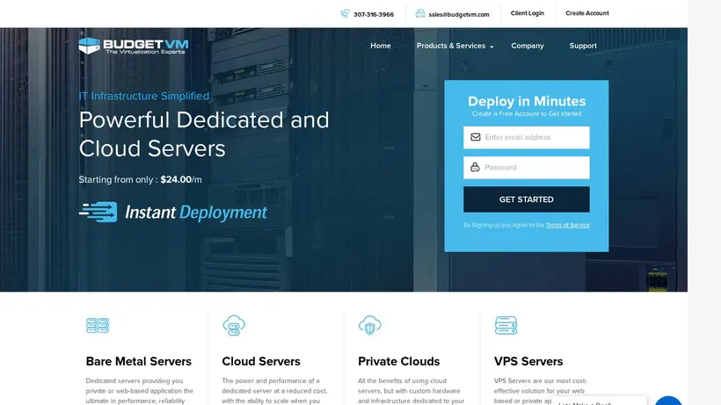Open the Company menu item
The image size is (721, 405).
coord(528,46)
